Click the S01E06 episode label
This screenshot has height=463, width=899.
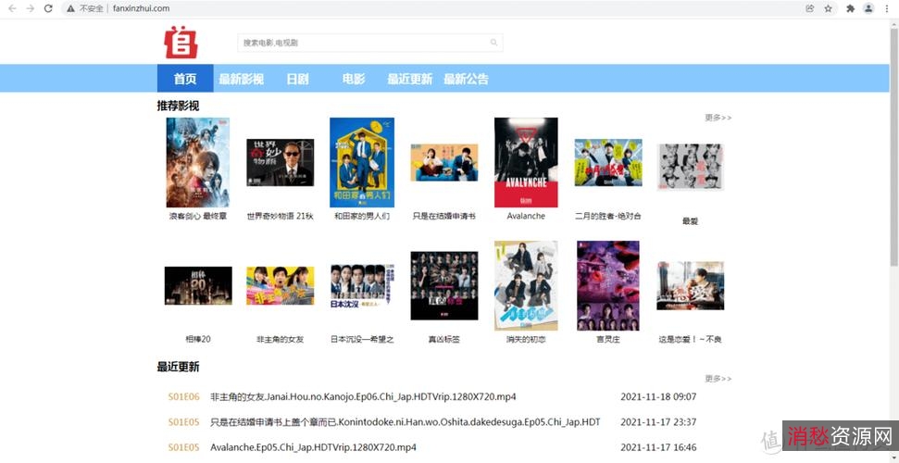pos(183,397)
